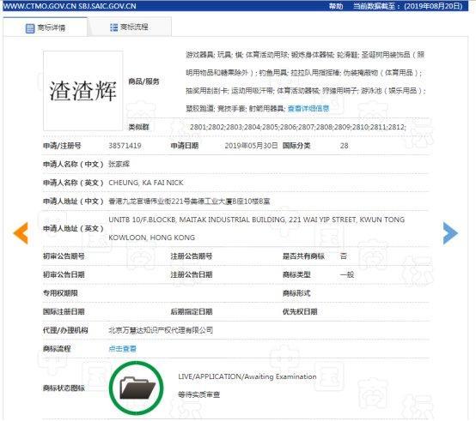The image size is (476, 421).
Task: Click applicant name CHEUNG, KA FAI NICK
Action: pyautogui.click(x=146, y=183)
